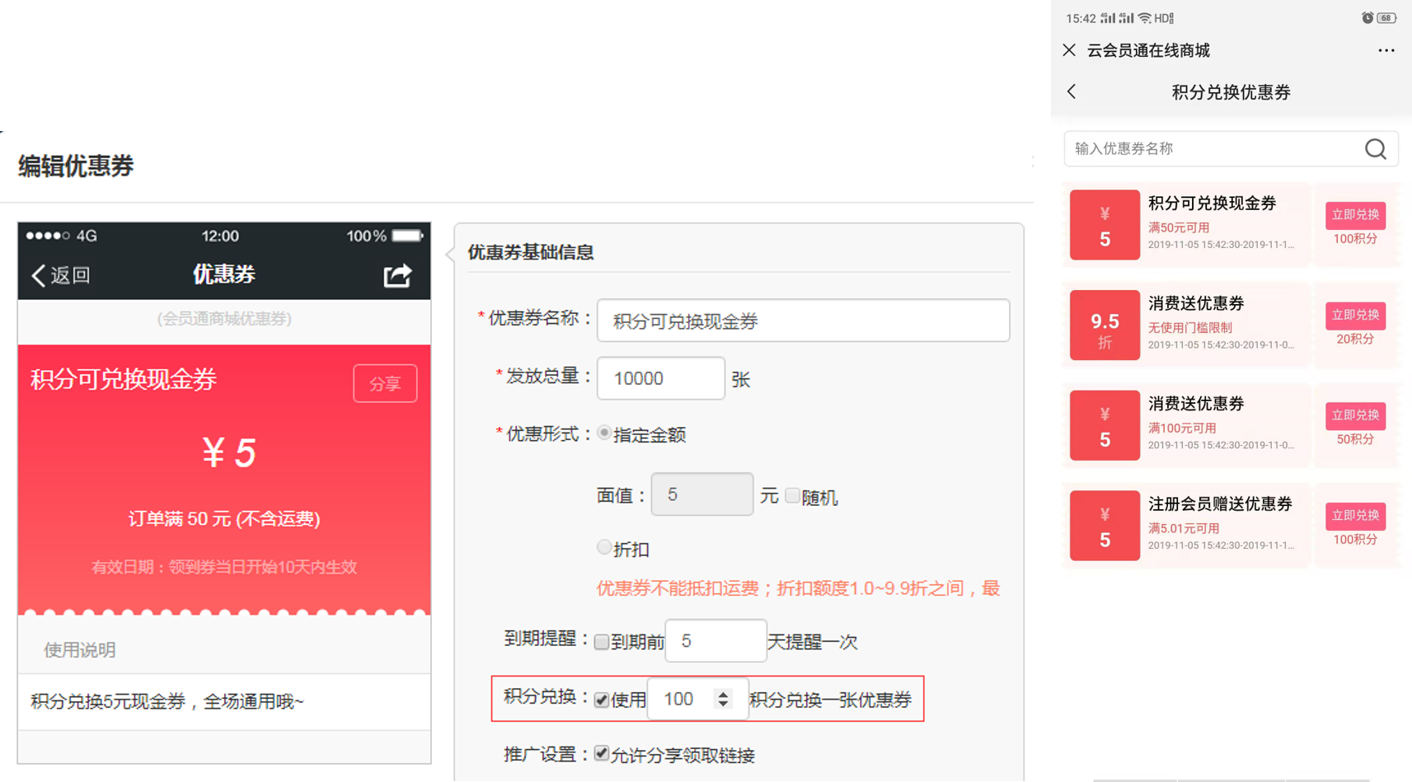The width and height of the screenshot is (1412, 782).
Task: Click the reminder days input field
Action: [x=715, y=641]
